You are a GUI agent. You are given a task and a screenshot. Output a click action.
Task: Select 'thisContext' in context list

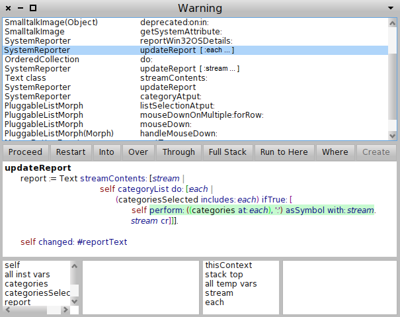(x=241, y=265)
